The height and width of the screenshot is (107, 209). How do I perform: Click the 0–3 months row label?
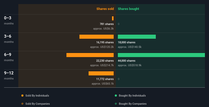coord(9,20)
